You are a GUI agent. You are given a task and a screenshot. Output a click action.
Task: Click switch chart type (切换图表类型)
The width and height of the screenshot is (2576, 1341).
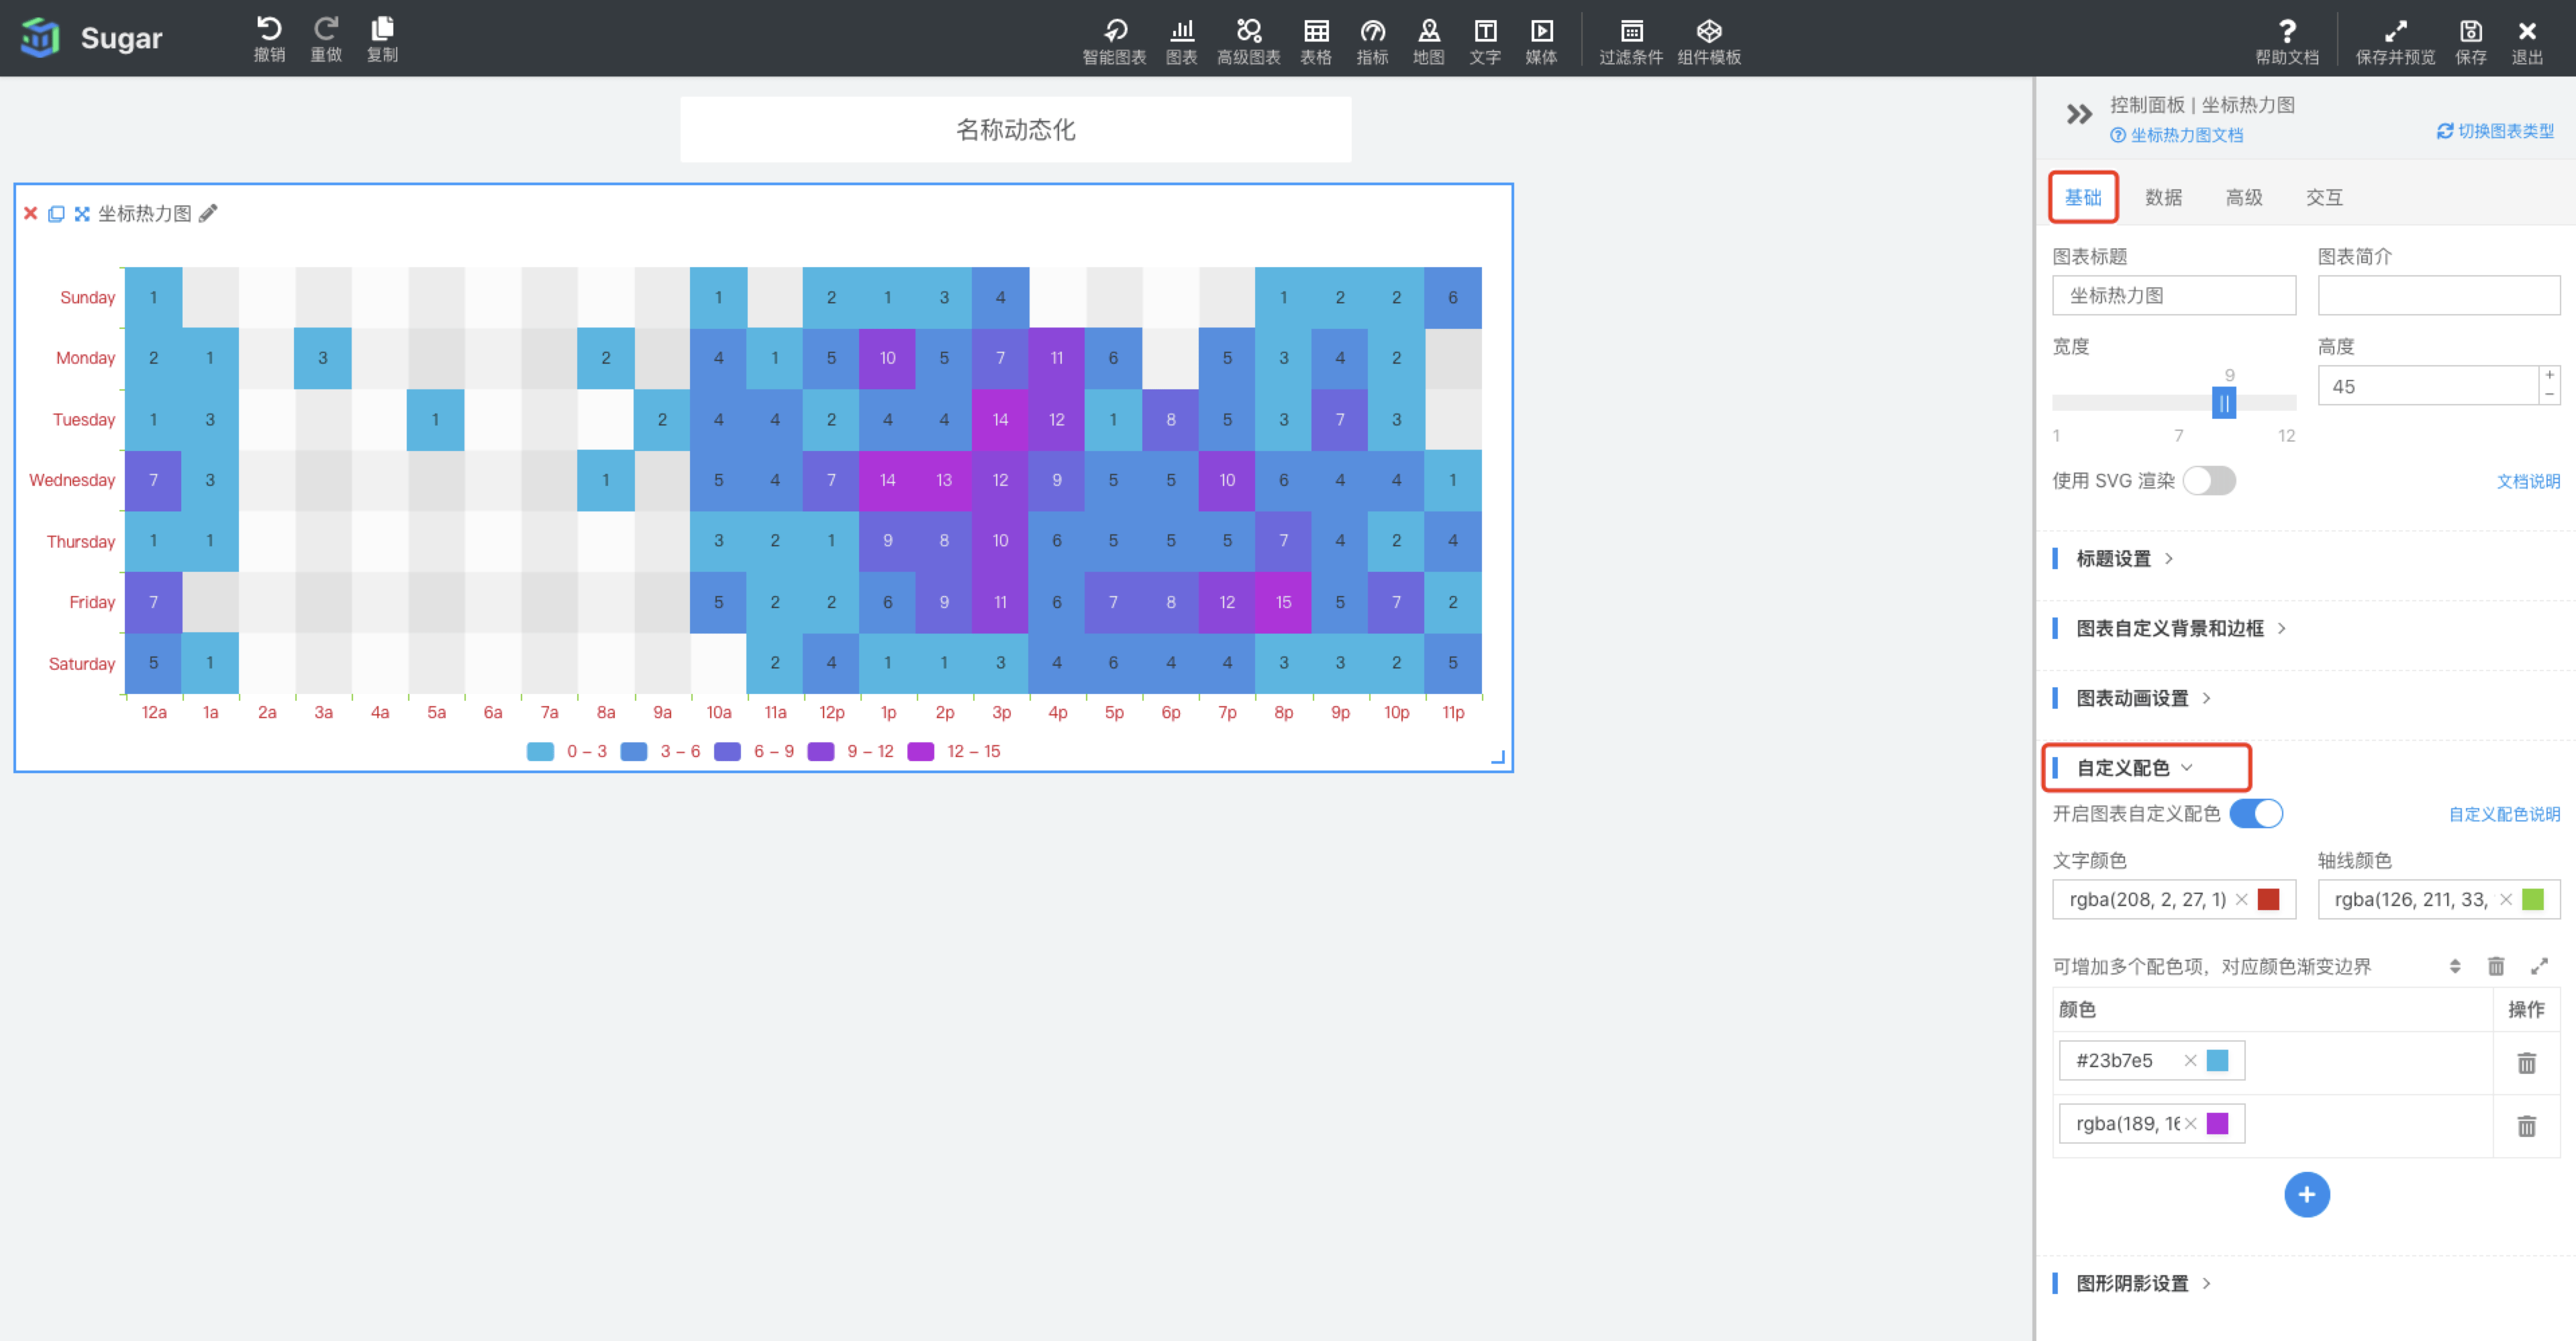point(2496,131)
